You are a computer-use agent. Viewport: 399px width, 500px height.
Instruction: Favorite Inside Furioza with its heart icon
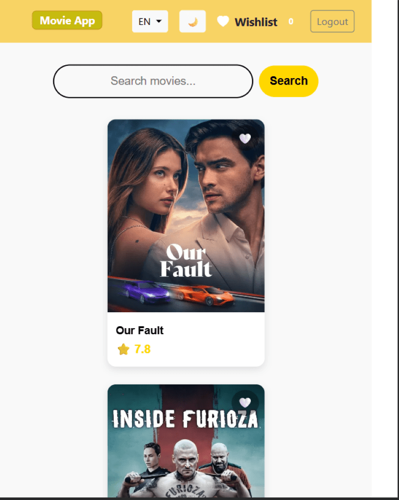tap(245, 402)
